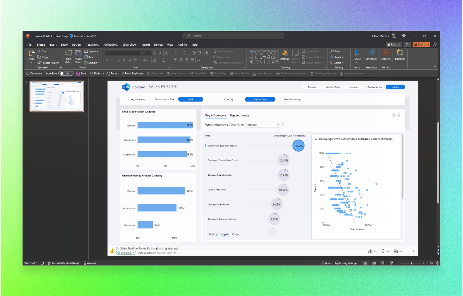Select the Days to Close pill
The height and width of the screenshot is (296, 463).
pos(260,99)
